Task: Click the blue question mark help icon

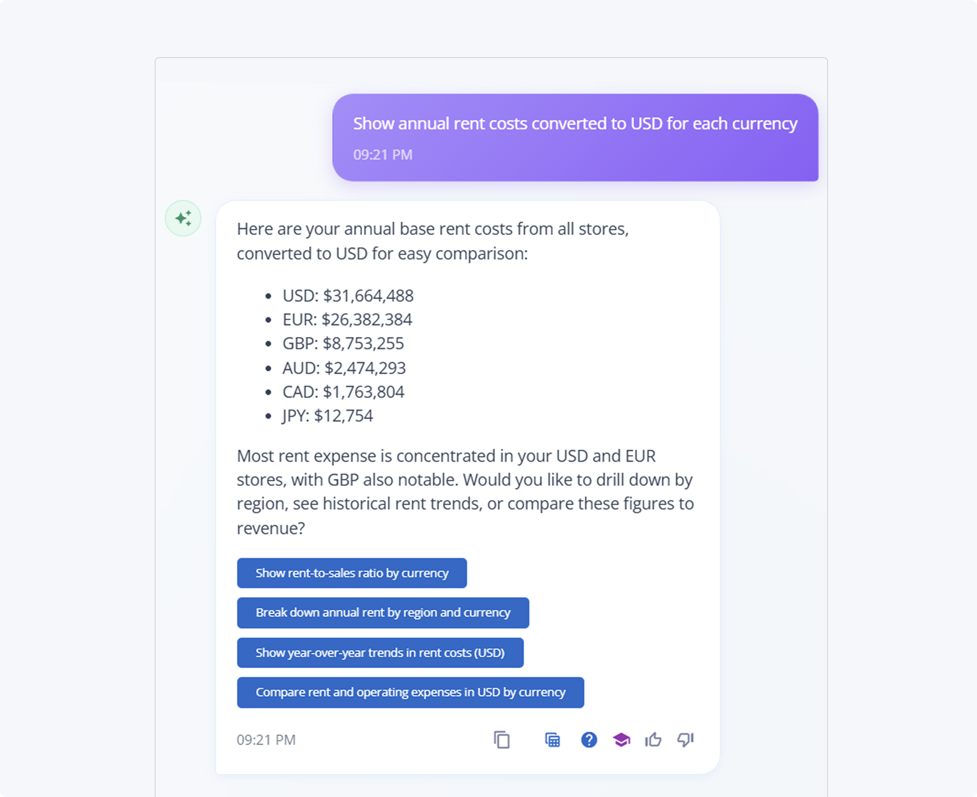Action: [x=589, y=740]
